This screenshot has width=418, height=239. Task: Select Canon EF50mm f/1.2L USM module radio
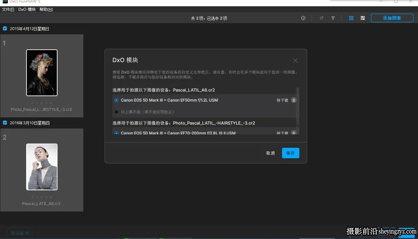tap(116, 100)
